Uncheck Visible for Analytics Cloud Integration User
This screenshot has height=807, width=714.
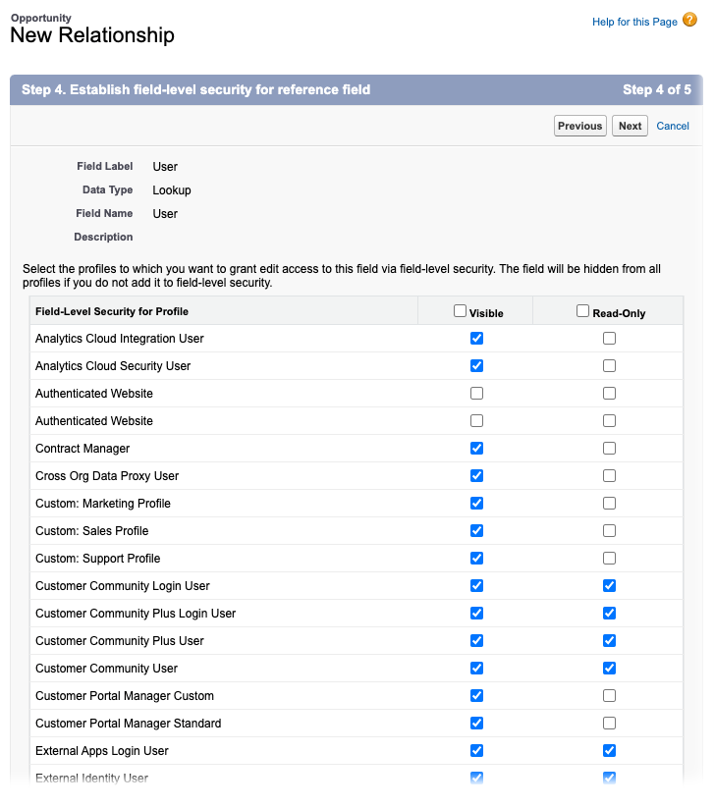pyautogui.click(x=476, y=338)
